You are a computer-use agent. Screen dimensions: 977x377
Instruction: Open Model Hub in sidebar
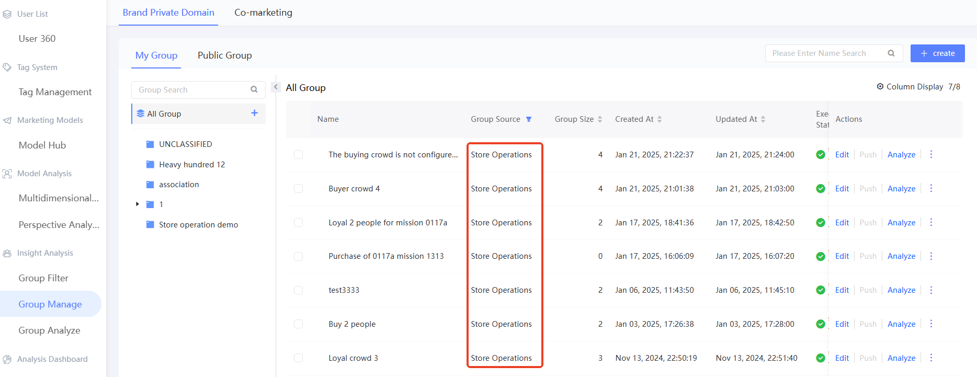pyautogui.click(x=42, y=145)
